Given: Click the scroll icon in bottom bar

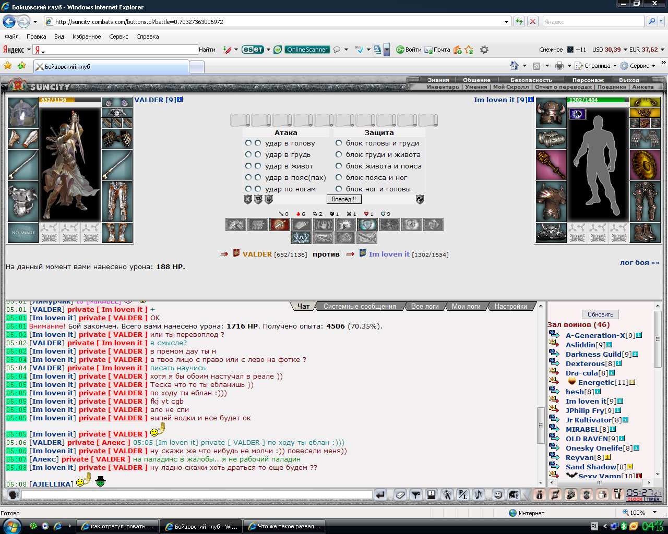Looking at the screenshot, I should coord(556,495).
